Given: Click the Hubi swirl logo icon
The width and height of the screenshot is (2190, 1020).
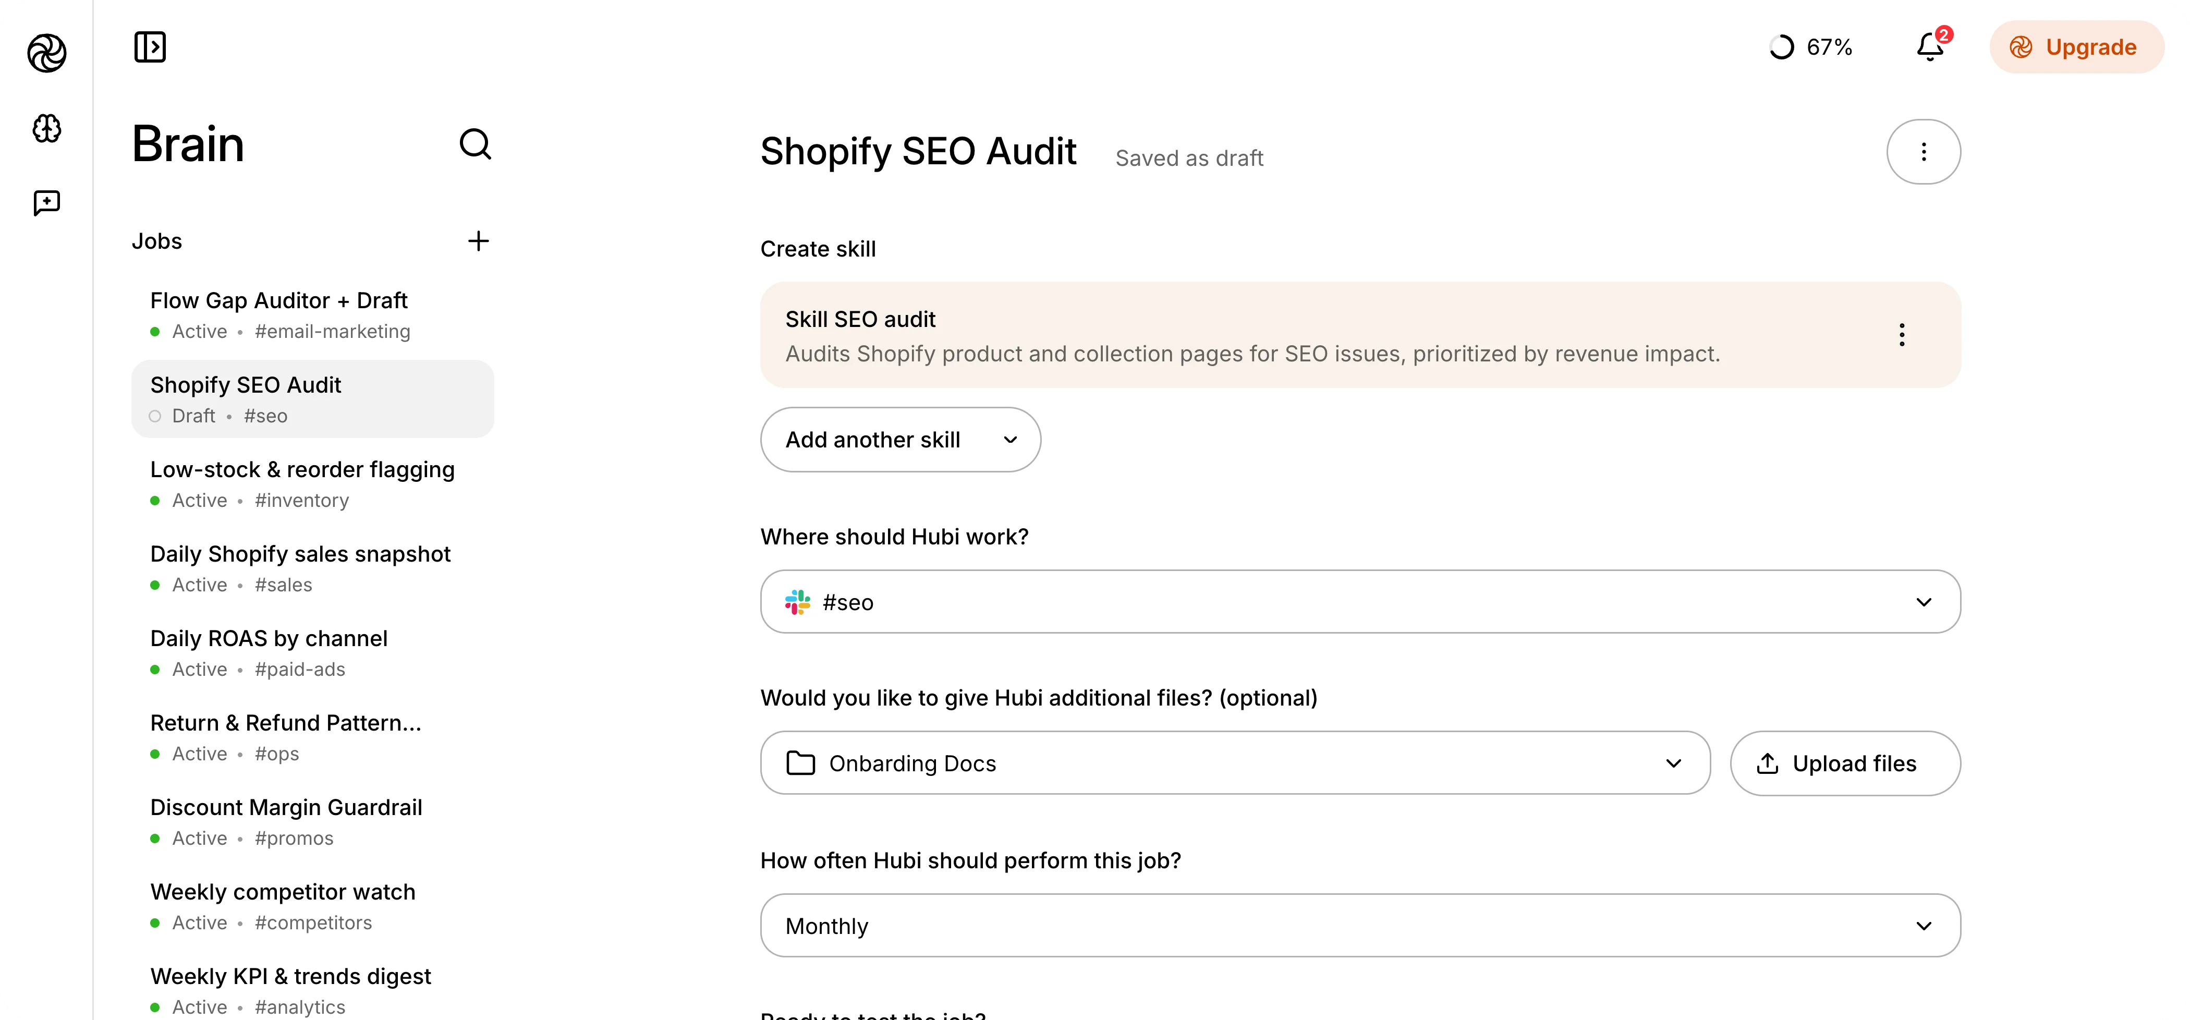Looking at the screenshot, I should [47, 53].
